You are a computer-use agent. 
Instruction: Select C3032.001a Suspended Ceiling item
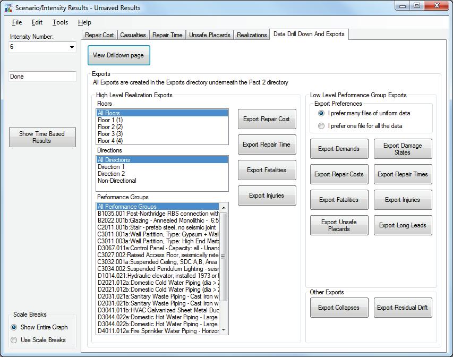click(158, 262)
